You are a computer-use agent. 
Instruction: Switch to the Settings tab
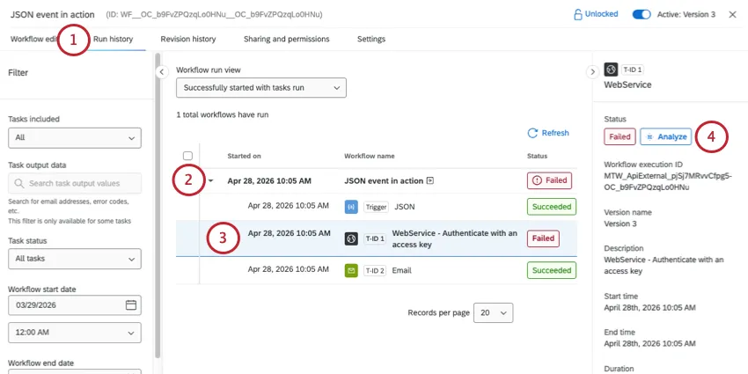371,39
